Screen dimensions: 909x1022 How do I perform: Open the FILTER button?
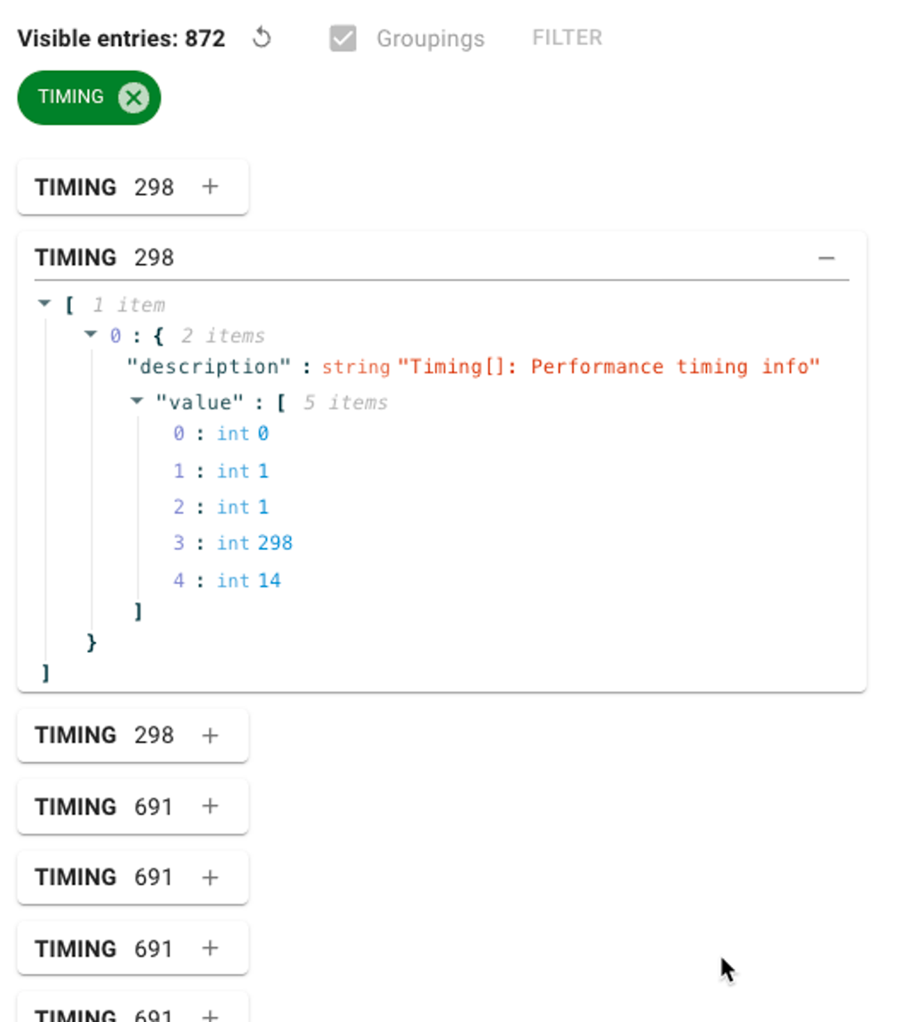567,38
